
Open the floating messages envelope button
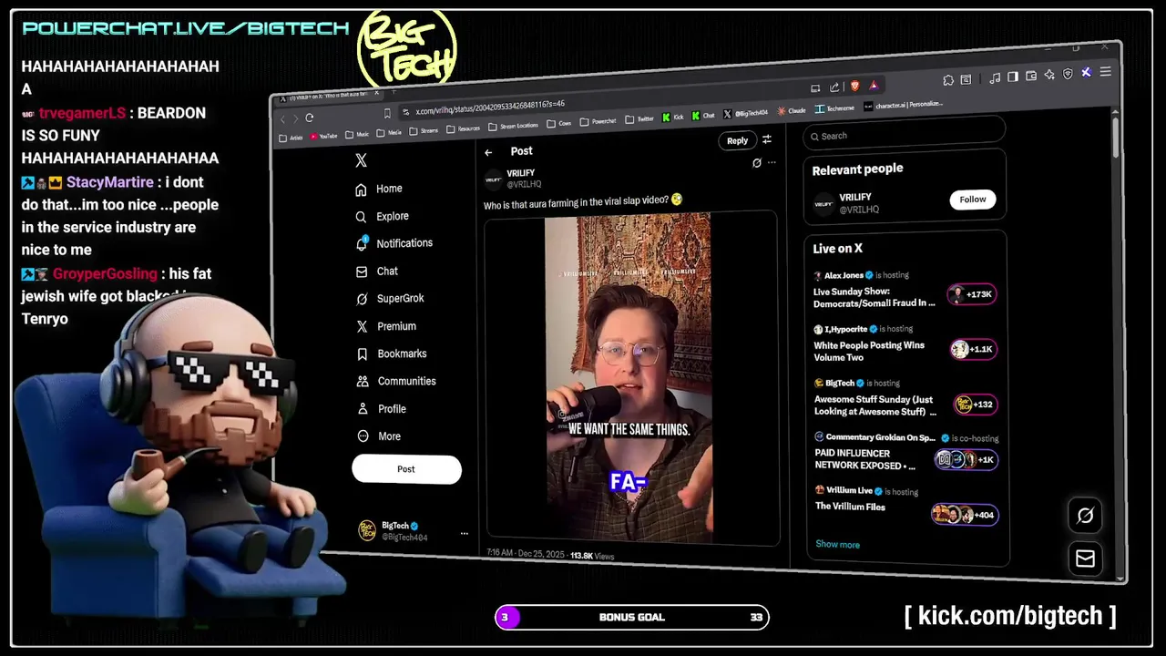point(1085,559)
